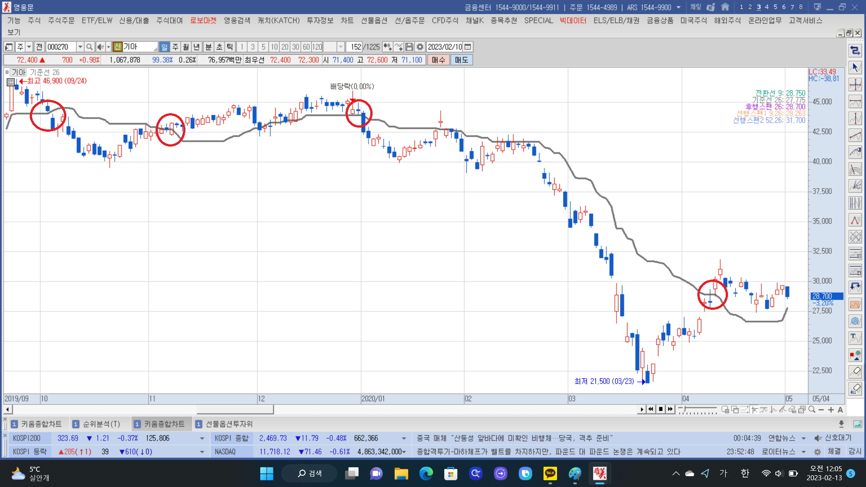Screen dimensions: 866x487
Task: Click the save chart floppy icon
Action: (x=409, y=47)
